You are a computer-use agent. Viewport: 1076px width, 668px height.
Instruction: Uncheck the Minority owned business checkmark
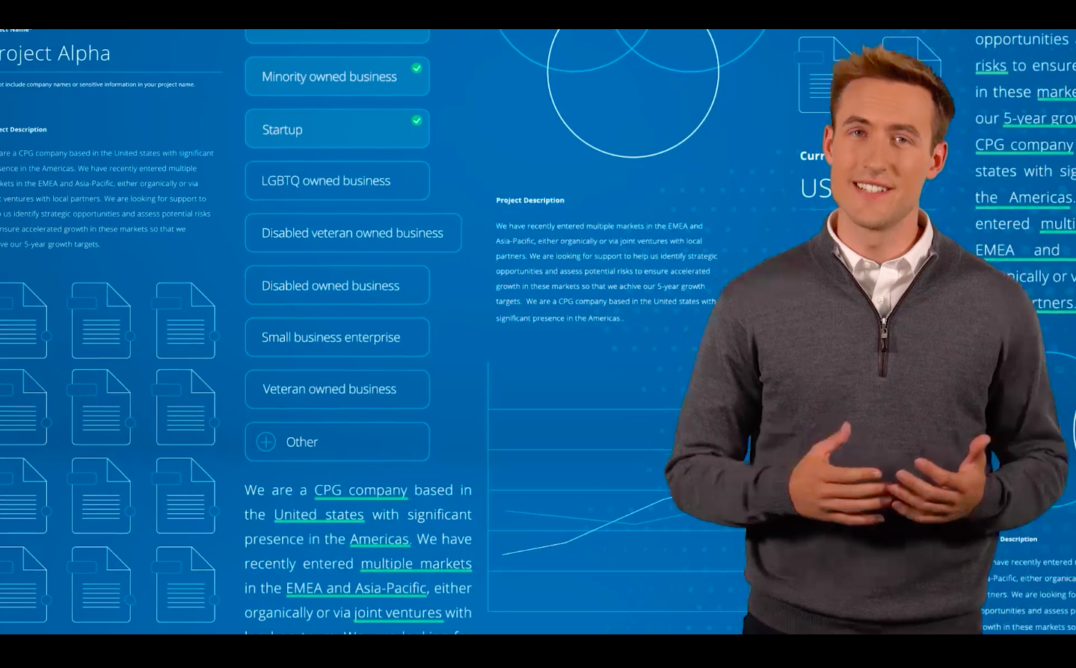click(416, 69)
